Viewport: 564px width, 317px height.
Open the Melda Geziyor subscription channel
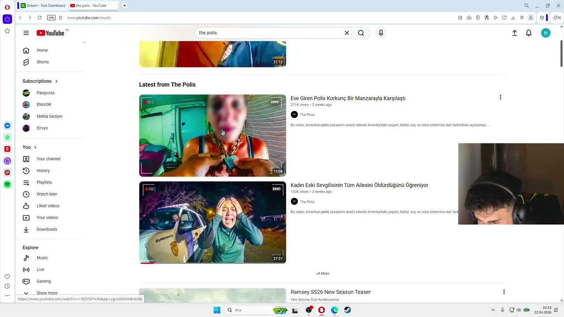tap(49, 116)
